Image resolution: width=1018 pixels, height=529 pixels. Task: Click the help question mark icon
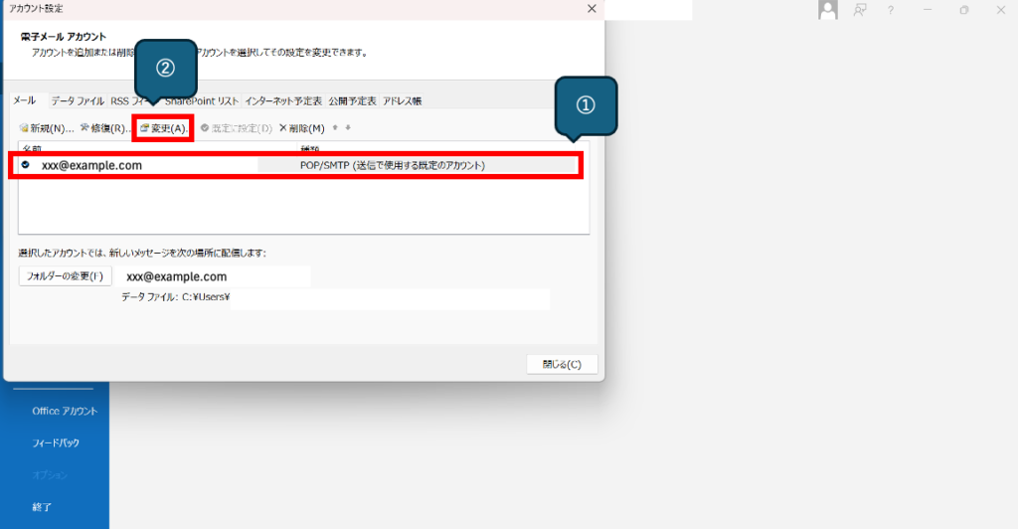pos(891,10)
